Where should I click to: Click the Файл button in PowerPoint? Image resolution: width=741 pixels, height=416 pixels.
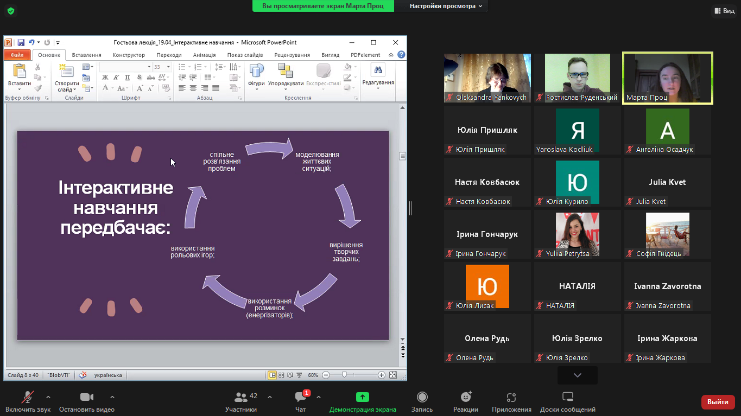[x=17, y=55]
